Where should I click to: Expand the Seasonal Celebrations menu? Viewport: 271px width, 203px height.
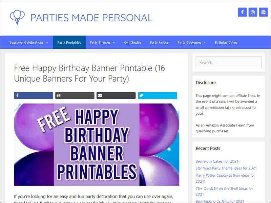29,42
